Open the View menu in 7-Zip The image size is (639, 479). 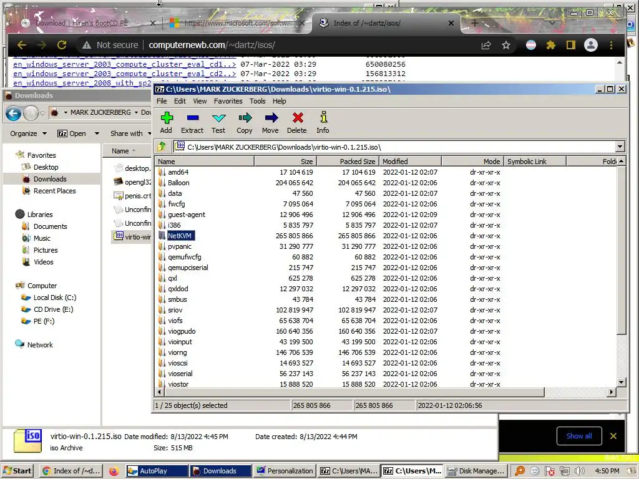200,101
